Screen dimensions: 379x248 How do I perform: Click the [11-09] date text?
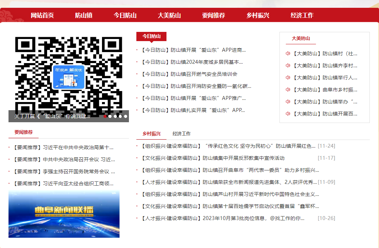click(x=326, y=182)
